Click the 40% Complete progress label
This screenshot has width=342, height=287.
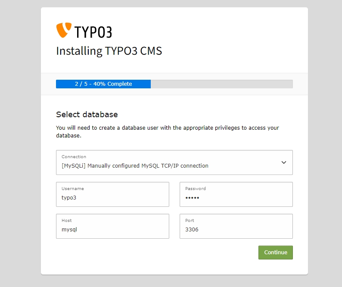(103, 84)
